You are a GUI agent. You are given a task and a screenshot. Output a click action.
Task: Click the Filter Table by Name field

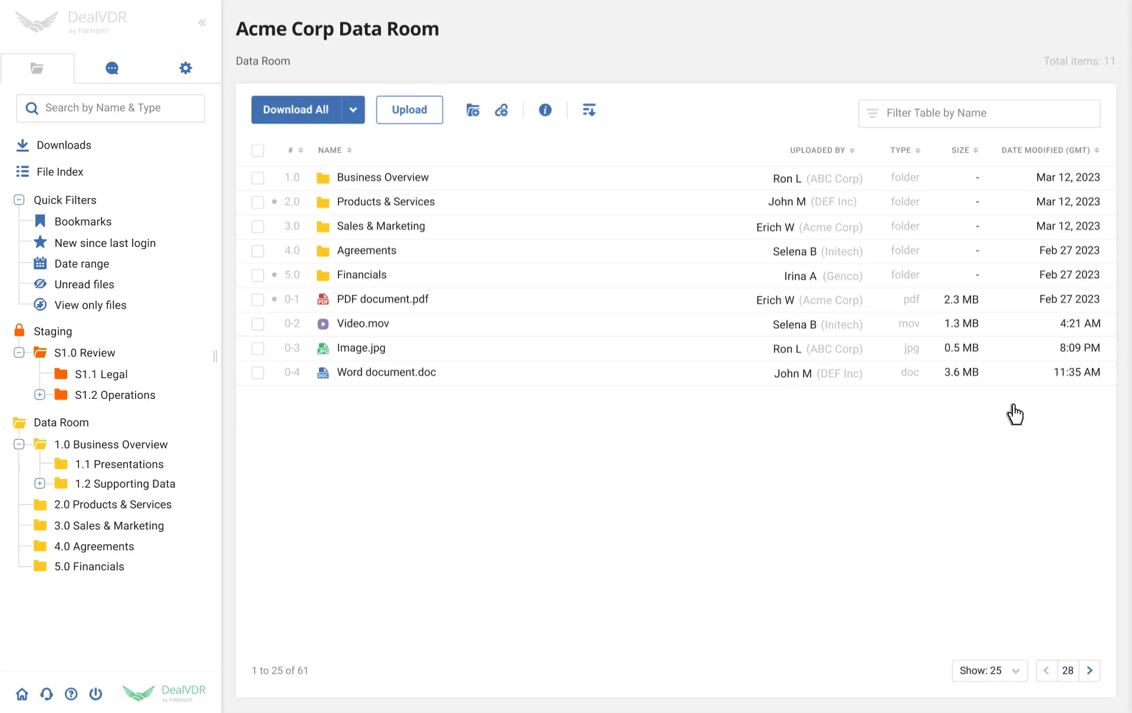pyautogui.click(x=979, y=113)
